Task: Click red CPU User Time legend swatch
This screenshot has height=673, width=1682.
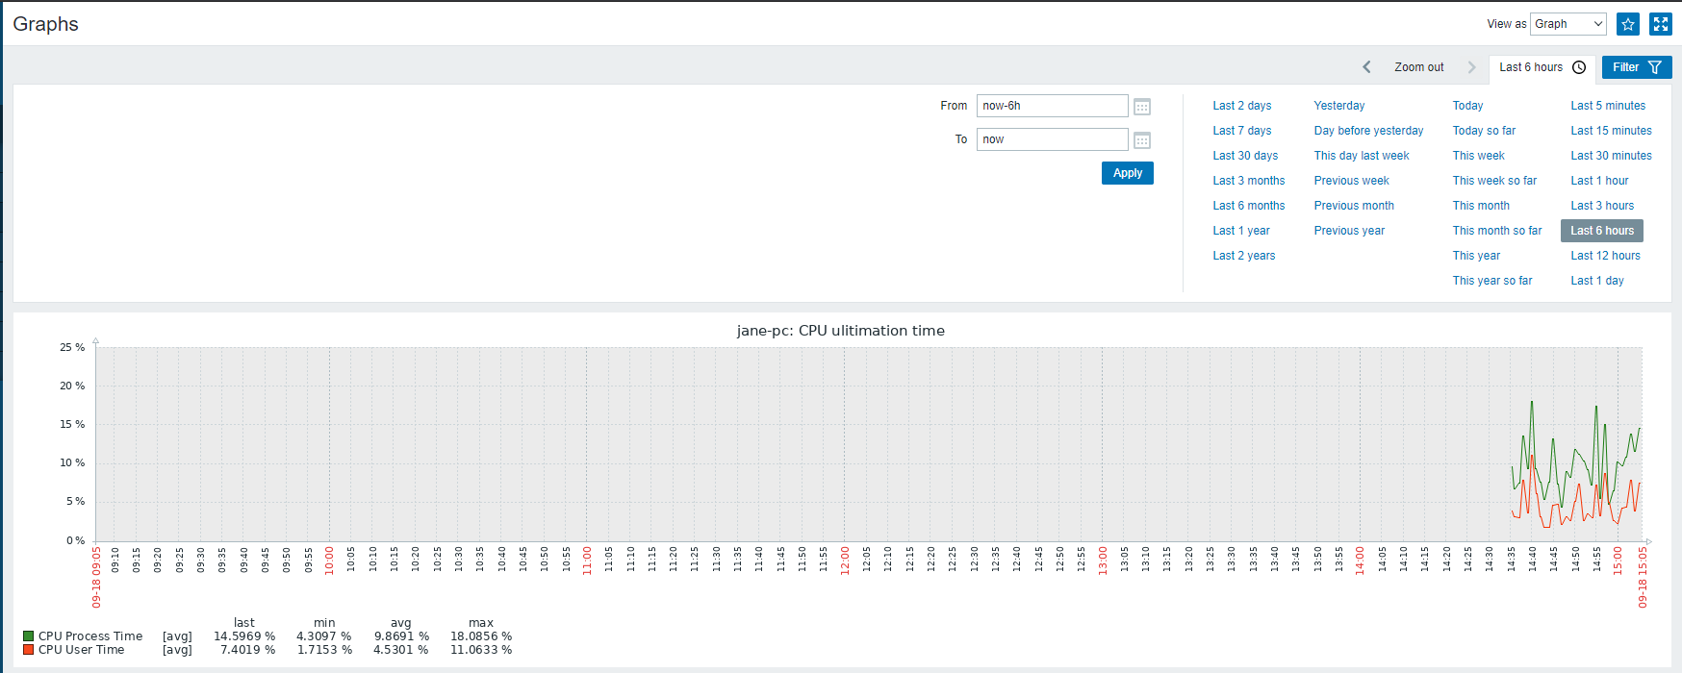Action: 29,650
